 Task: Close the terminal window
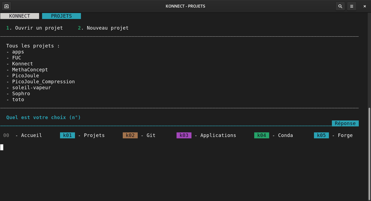click(364, 6)
